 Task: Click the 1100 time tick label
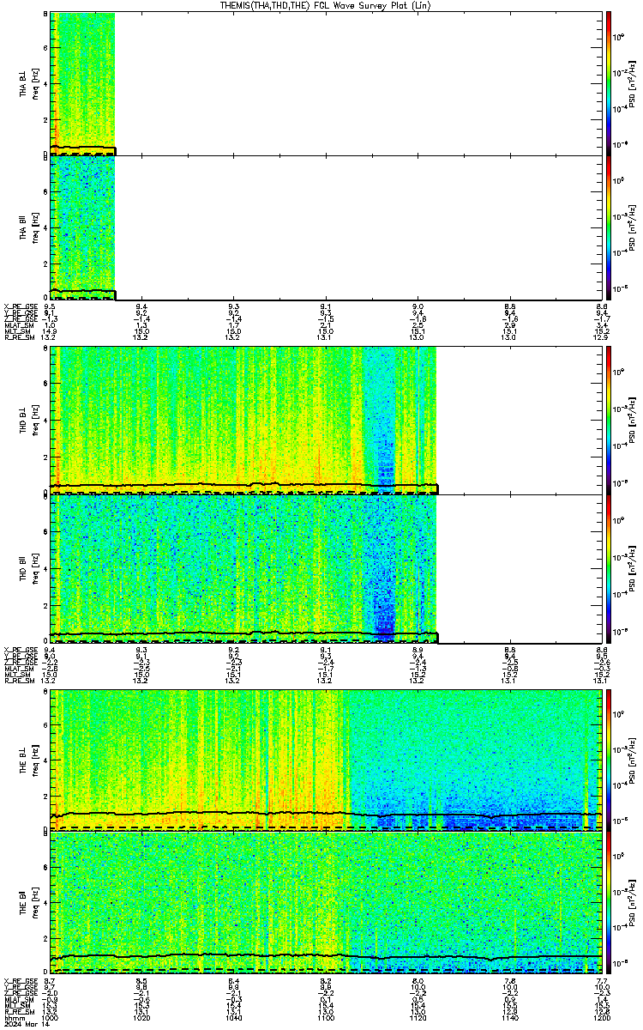click(x=326, y=1017)
